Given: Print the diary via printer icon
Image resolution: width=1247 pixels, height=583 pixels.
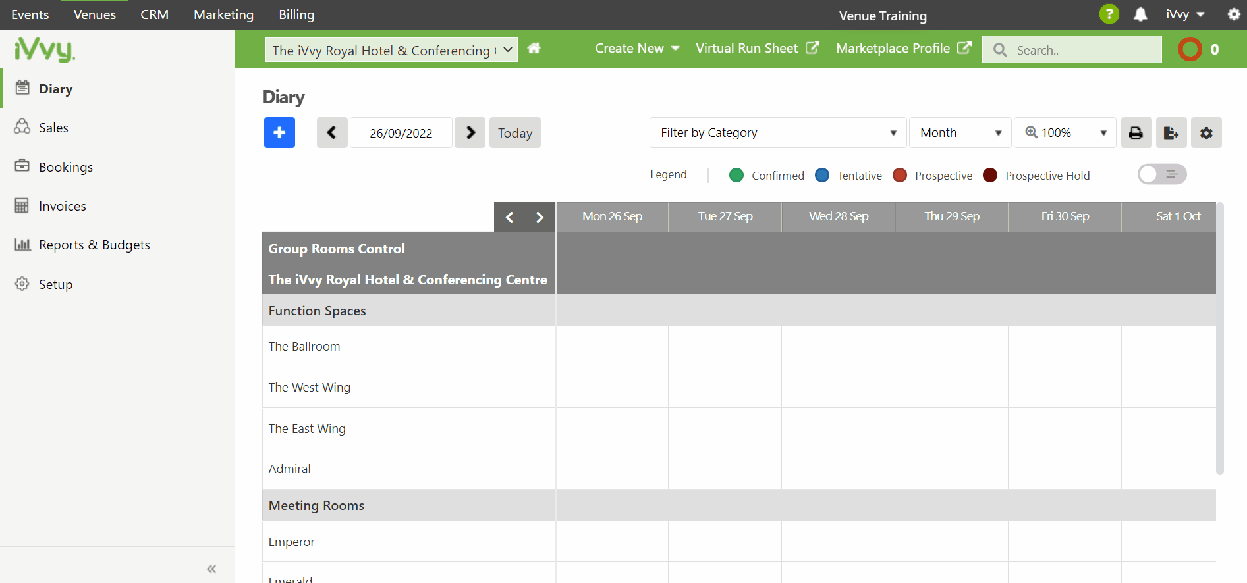Looking at the screenshot, I should coord(1136,133).
